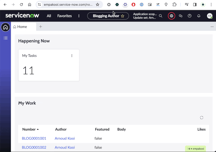Open record BLOG0001001
Viewport: 216px width, 152px height.
(x=34, y=138)
